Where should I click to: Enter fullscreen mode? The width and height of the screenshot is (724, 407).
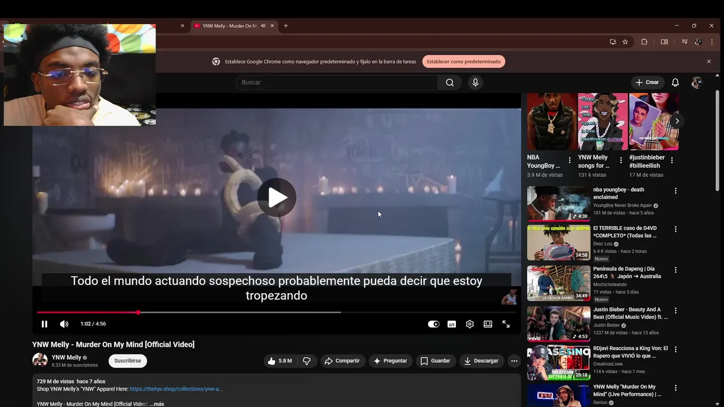tap(506, 324)
